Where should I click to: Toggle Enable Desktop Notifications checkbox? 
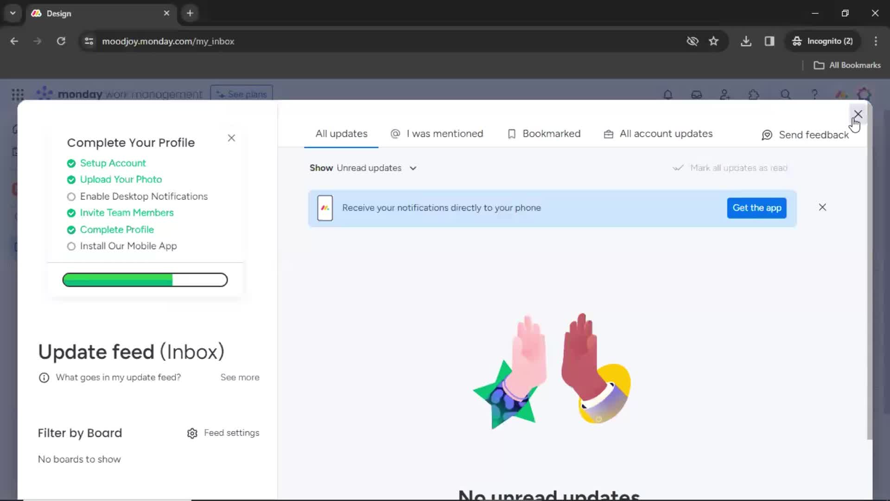71,196
